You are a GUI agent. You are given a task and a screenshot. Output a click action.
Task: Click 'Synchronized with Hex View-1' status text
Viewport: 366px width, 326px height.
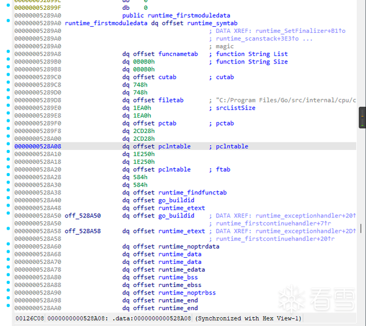[248, 318]
